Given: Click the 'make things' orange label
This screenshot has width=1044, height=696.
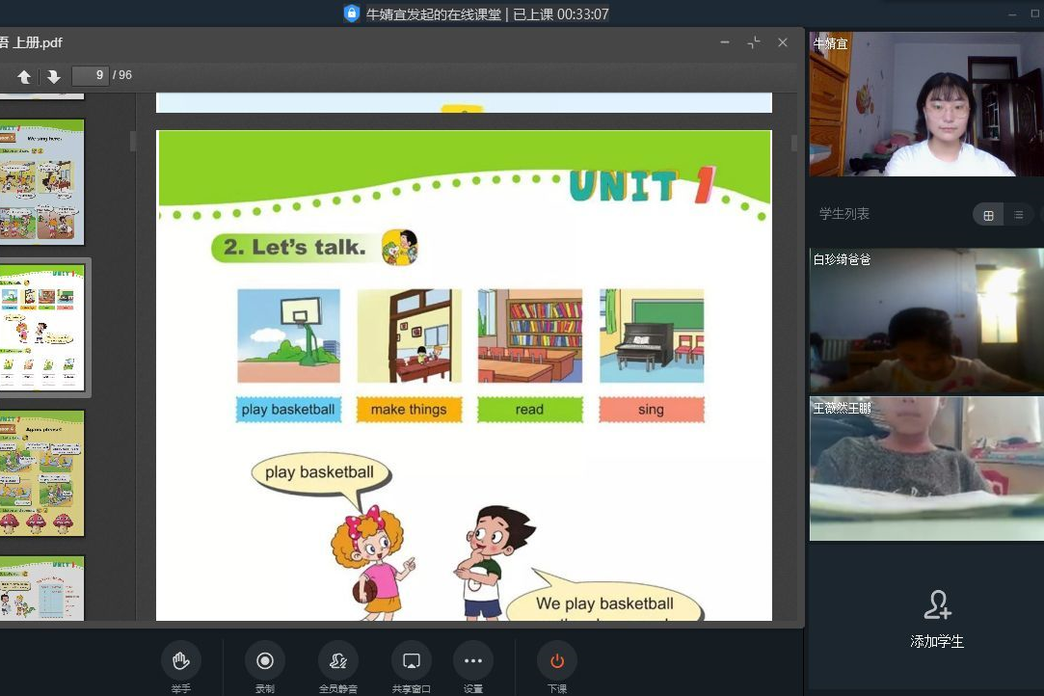Looking at the screenshot, I should coord(409,410).
